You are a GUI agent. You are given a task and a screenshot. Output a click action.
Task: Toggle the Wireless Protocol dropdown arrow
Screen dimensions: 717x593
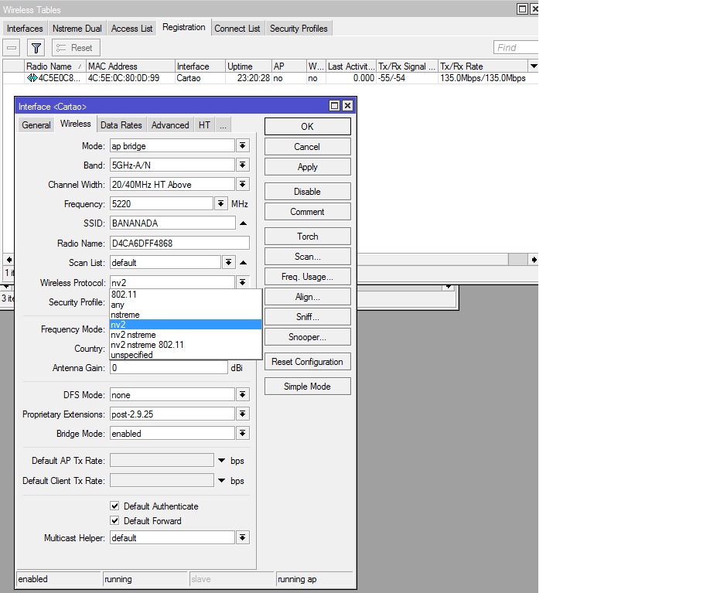[x=242, y=282]
